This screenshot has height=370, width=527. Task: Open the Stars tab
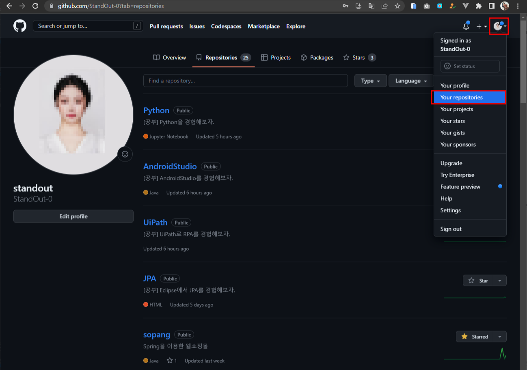pyautogui.click(x=359, y=58)
